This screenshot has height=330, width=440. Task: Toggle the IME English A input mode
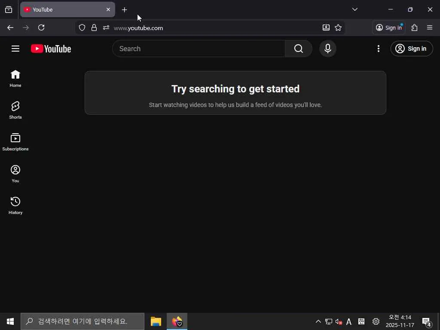point(349,321)
